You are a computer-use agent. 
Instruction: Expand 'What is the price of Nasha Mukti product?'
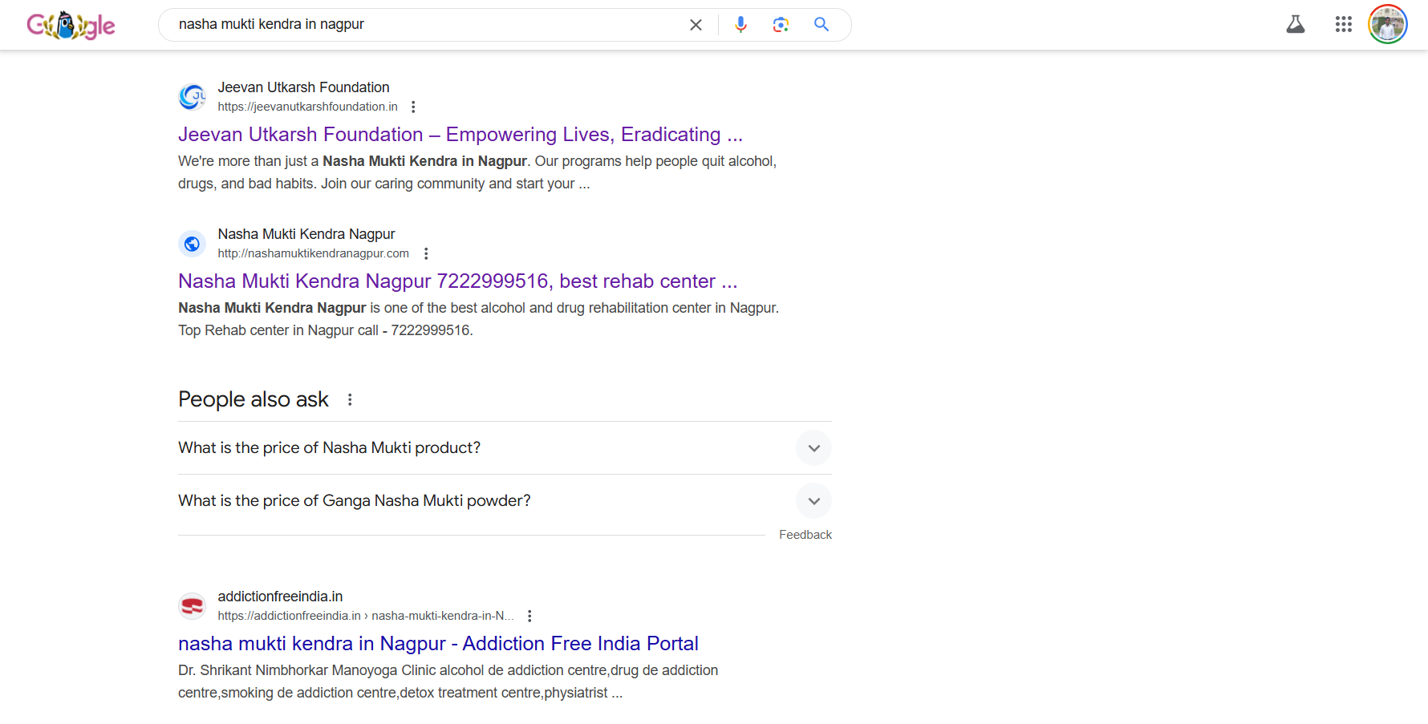[813, 448]
